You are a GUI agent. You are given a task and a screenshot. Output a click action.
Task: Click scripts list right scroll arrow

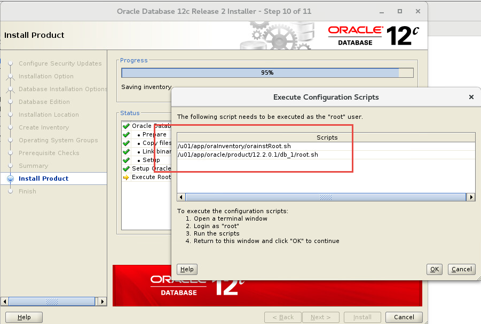(471, 197)
